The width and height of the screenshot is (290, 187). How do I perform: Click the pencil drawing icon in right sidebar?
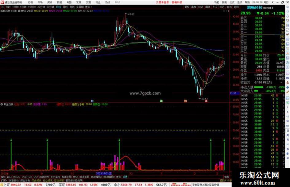(288, 92)
